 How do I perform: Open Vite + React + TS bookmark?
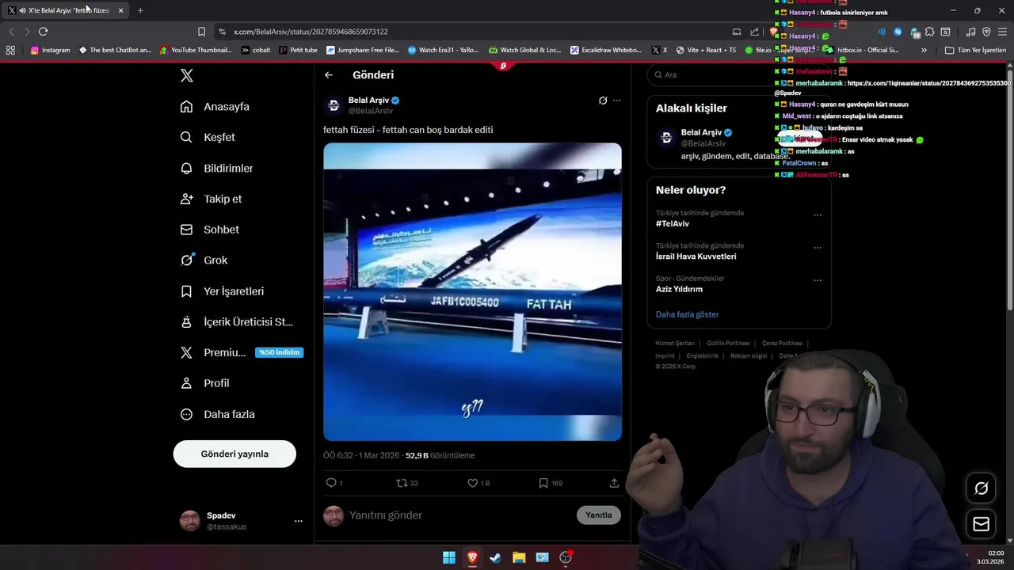(x=706, y=50)
